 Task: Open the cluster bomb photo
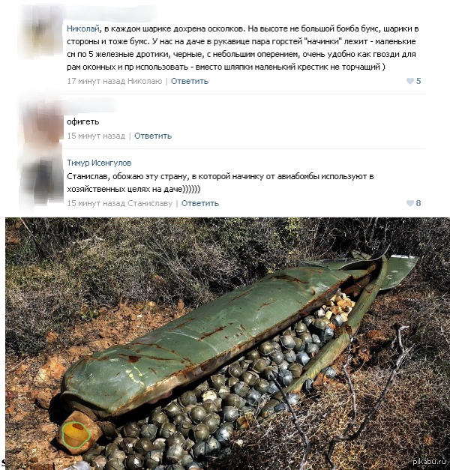click(227, 343)
